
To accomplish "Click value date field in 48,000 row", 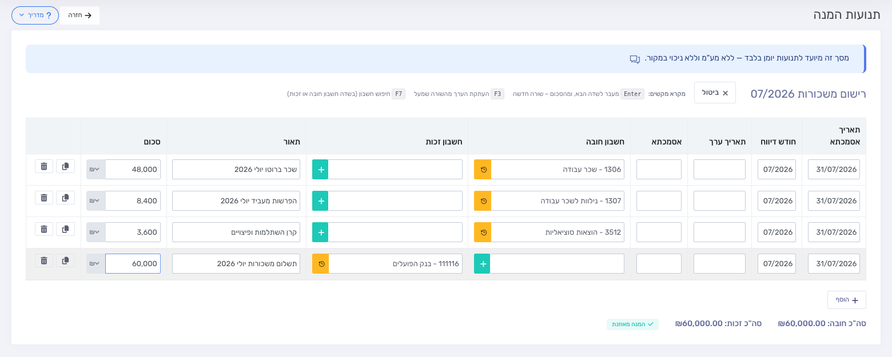I will [x=719, y=170].
